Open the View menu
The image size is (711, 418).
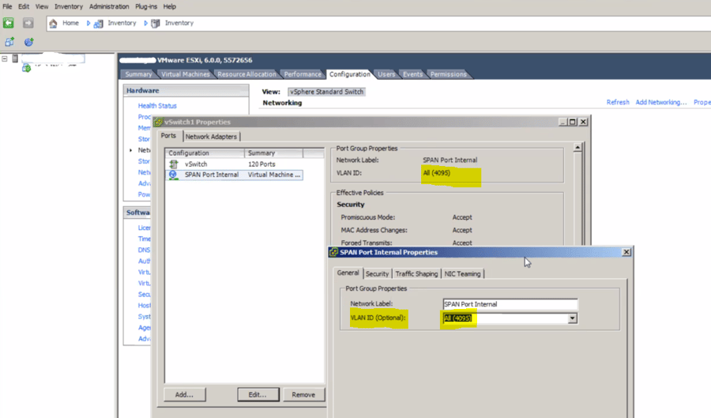(42, 6)
